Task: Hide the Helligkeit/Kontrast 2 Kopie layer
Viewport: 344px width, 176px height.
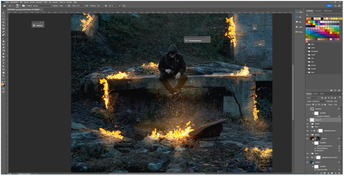Action: (x=307, y=157)
